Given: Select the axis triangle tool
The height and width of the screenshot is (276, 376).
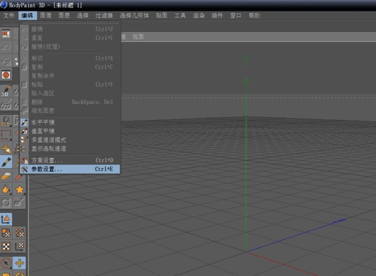Looking at the screenshot, I should coord(6,219).
